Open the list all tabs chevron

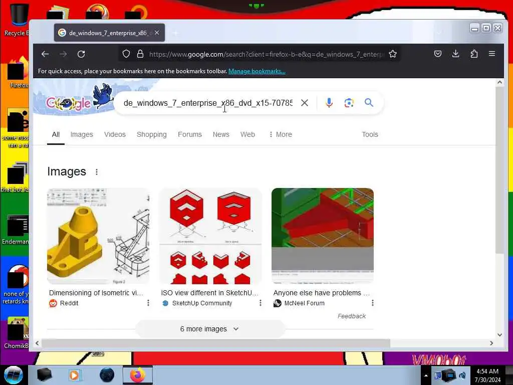click(x=439, y=33)
